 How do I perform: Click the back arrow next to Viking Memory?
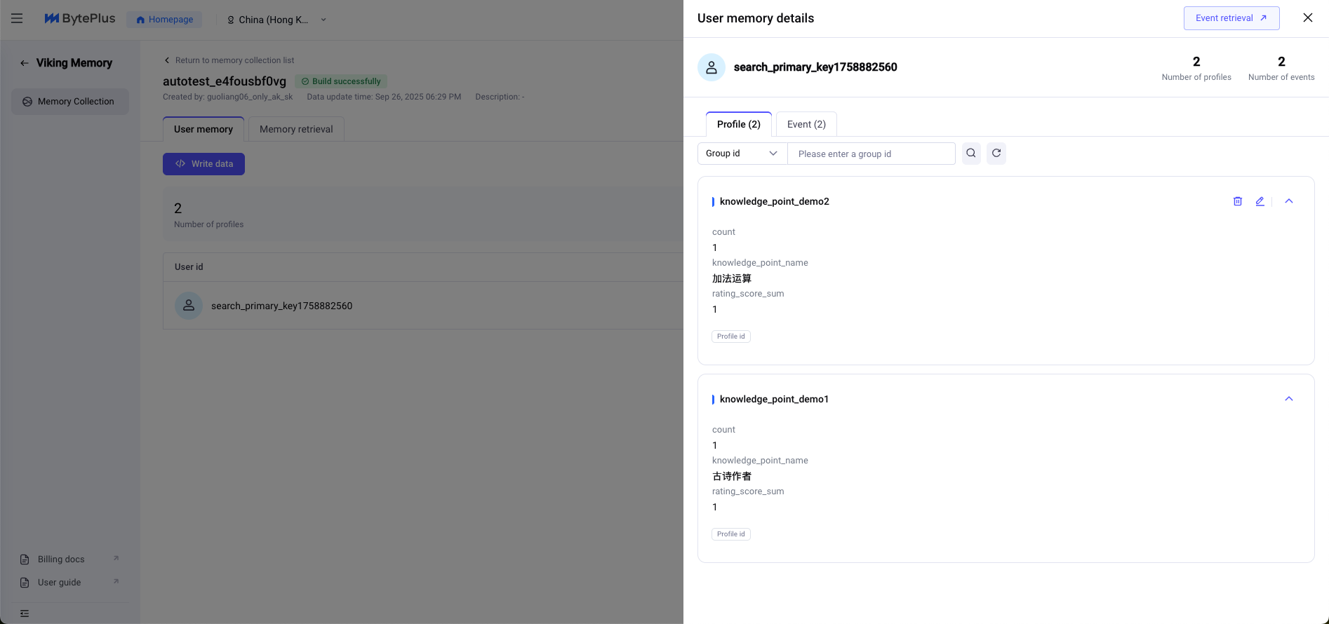coord(25,63)
